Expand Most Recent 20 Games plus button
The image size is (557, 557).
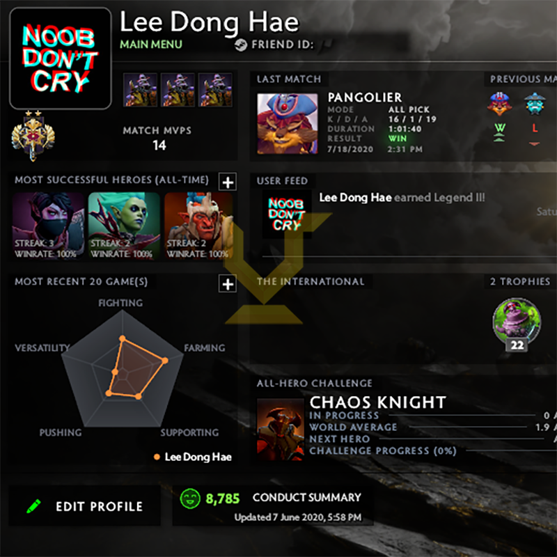228,284
